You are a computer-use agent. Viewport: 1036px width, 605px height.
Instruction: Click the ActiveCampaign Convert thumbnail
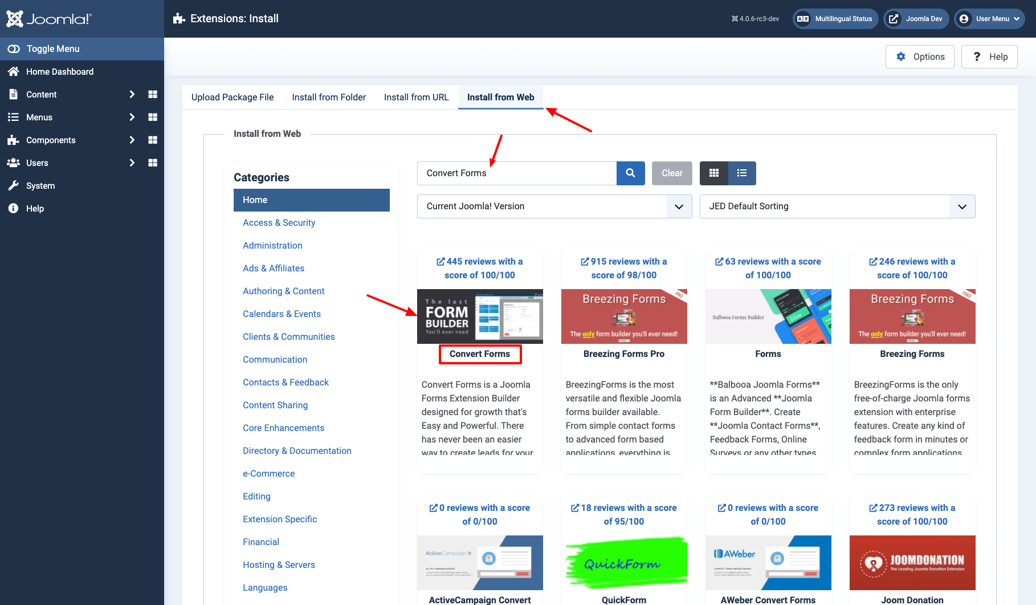point(480,563)
